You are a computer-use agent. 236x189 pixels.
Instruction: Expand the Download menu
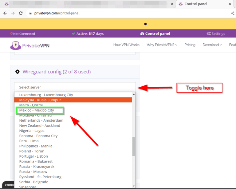212,45
